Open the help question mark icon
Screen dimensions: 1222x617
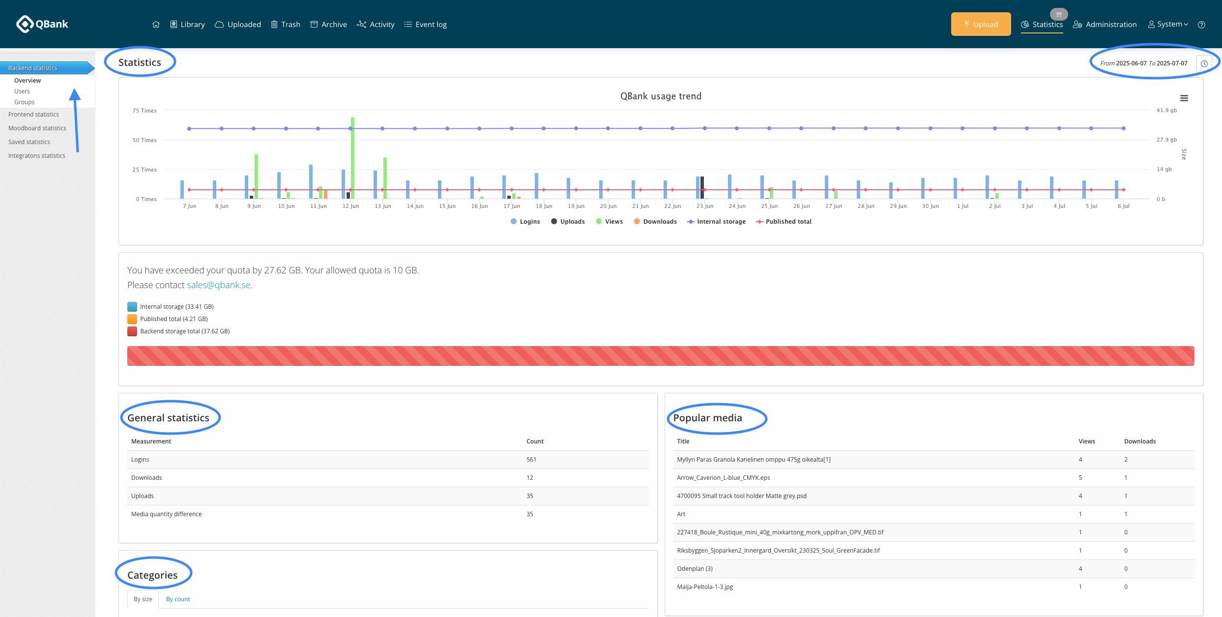tap(1201, 25)
